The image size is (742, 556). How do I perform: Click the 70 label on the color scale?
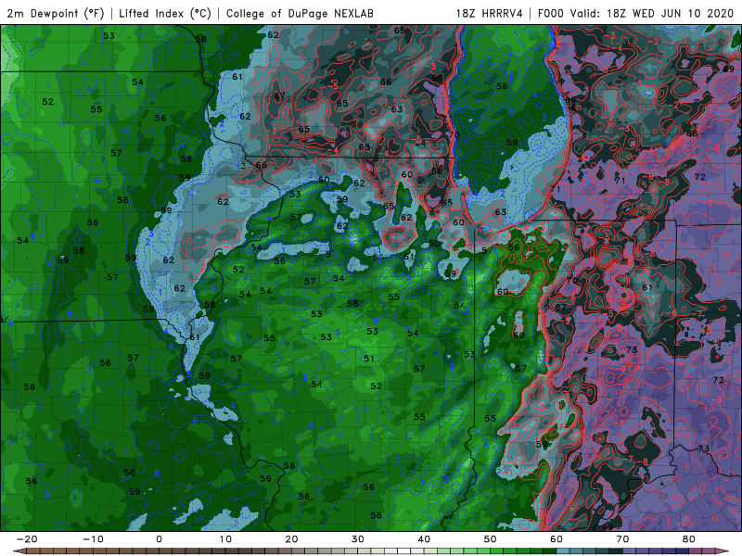622,539
